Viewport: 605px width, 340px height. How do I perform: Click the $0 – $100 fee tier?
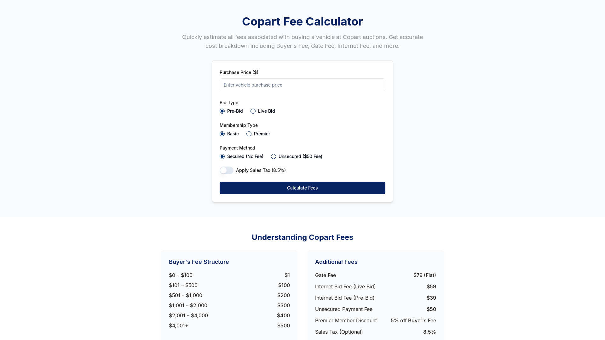tap(229, 275)
